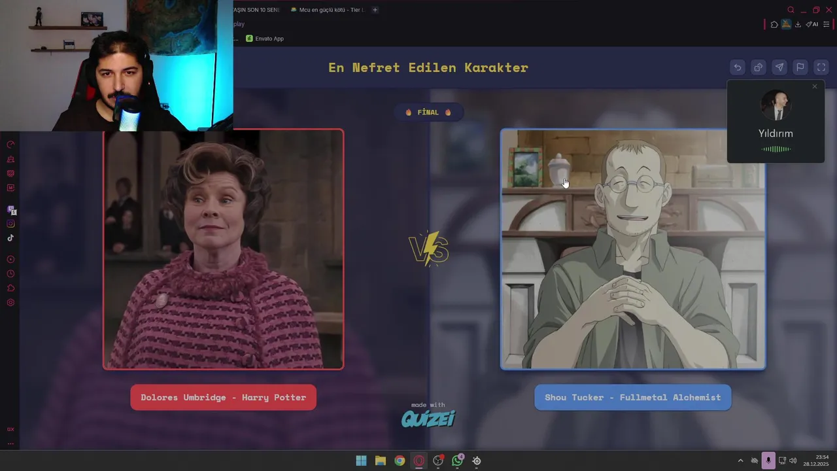The width and height of the screenshot is (837, 471).
Task: Open Instagram from the browser sidebar
Action: 10,224
